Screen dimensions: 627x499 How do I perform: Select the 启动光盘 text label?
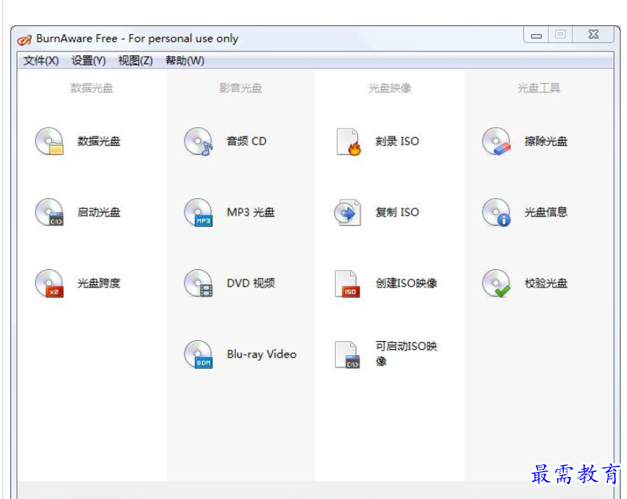[99, 212]
